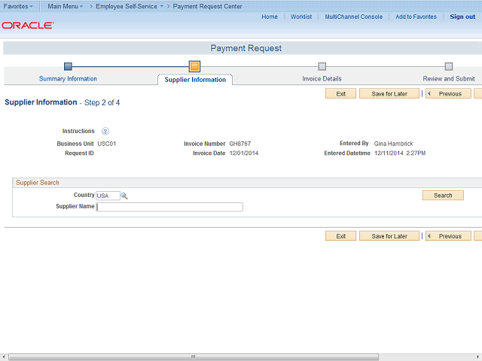Click the bottom Exit button
Screen dimensions: 482x361
click(x=340, y=236)
